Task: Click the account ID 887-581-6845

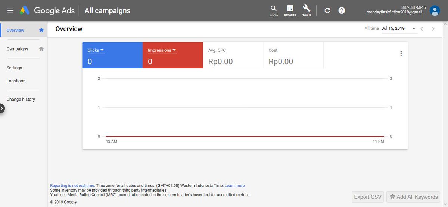Action: tap(413, 7)
